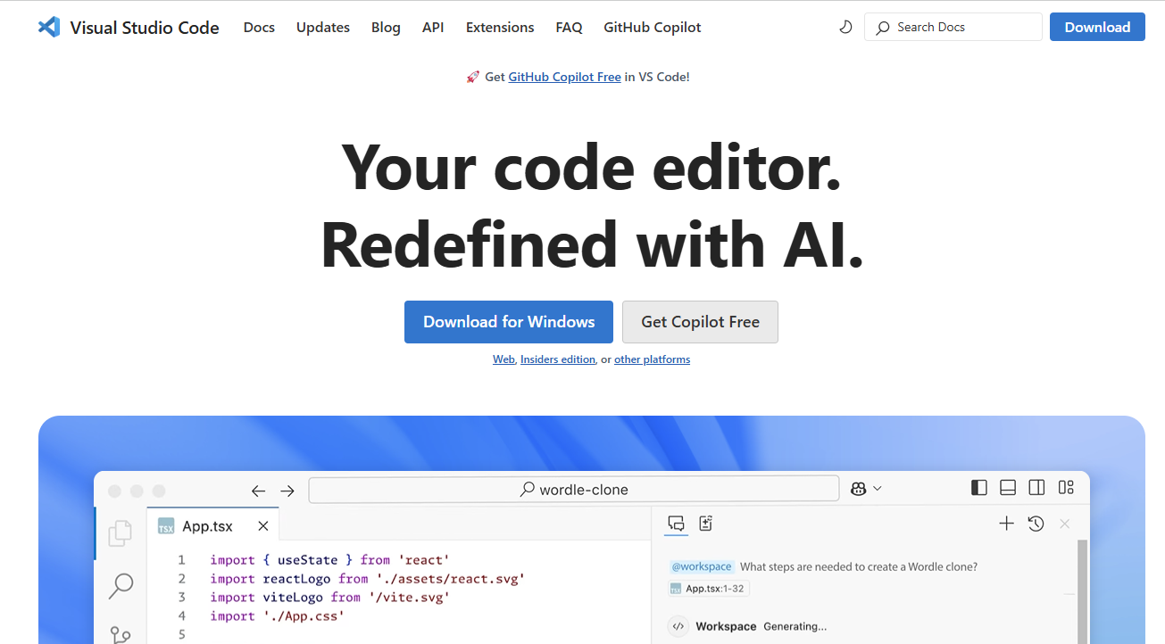Click the Visual Studio Code title text
Viewport: 1165px width, 644px height.
click(145, 28)
